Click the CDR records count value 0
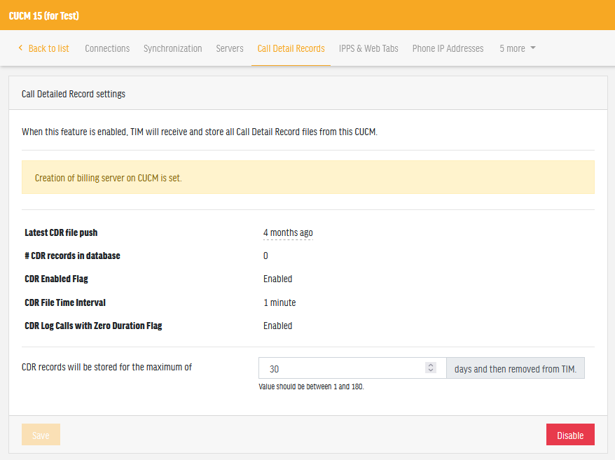The image size is (615, 460). click(265, 256)
